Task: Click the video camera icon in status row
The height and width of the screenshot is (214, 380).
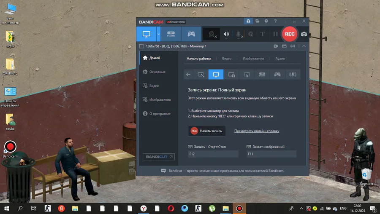Action: pyautogui.click(x=276, y=46)
